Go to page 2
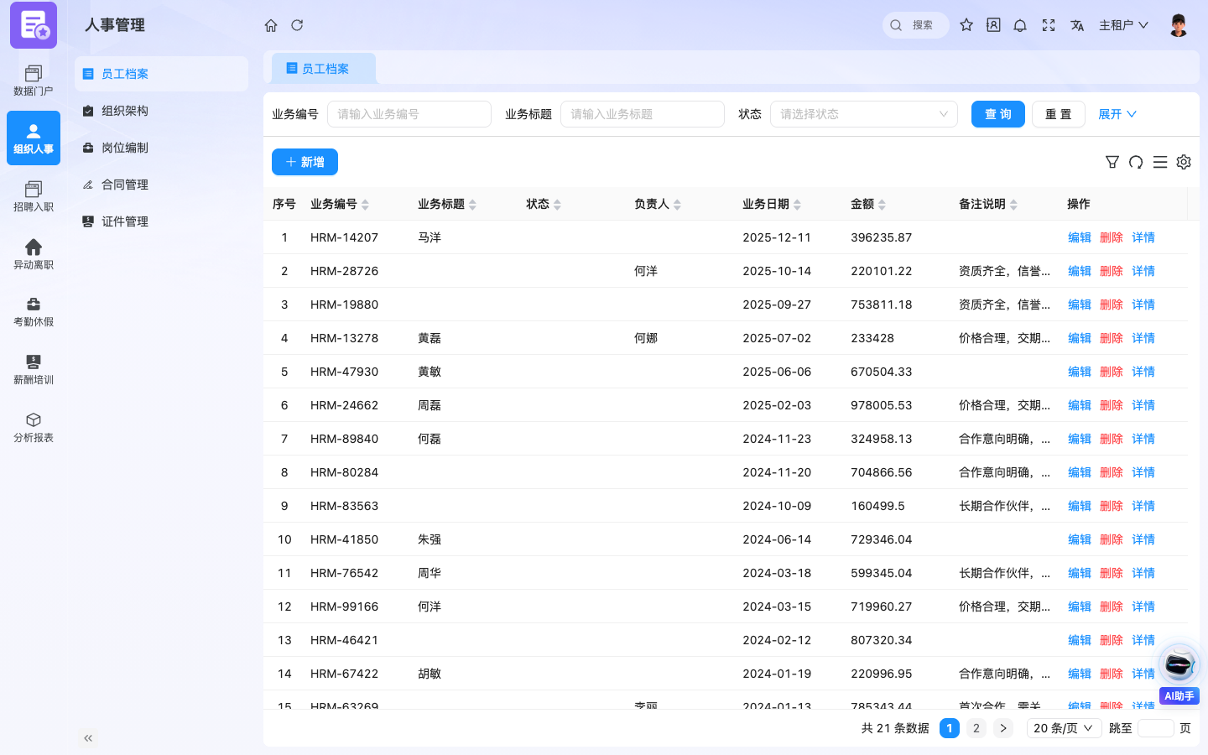 pos(976,728)
